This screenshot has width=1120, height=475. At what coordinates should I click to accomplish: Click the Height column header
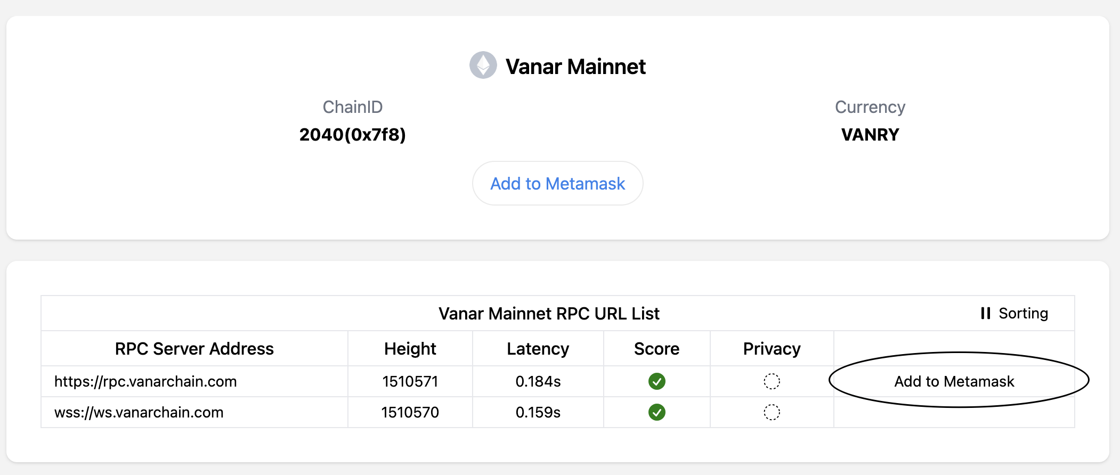pyautogui.click(x=410, y=349)
